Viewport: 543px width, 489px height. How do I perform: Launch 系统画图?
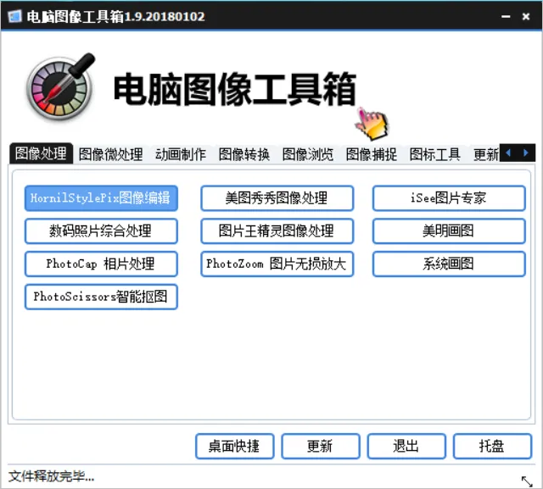(x=449, y=264)
